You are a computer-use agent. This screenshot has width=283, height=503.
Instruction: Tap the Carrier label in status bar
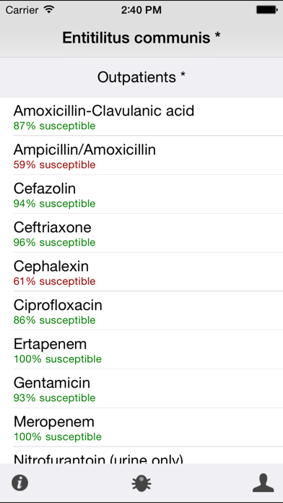click(x=22, y=10)
